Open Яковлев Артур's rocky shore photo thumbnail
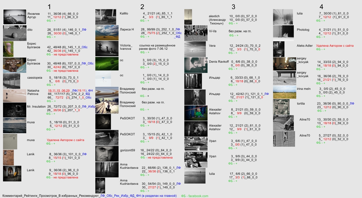Screen dimensions: 362x198 coord(14,17)
